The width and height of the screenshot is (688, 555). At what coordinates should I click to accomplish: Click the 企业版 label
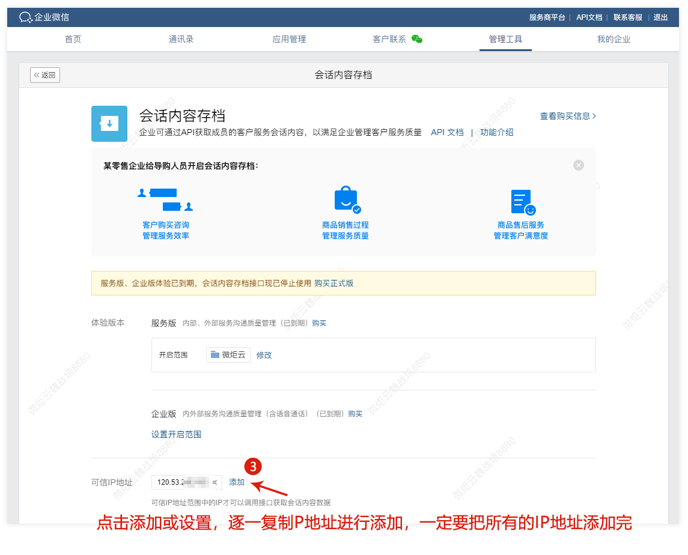click(163, 414)
